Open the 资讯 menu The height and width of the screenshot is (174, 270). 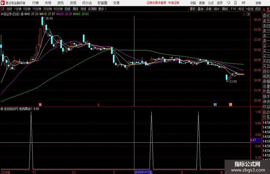coord(61,3)
